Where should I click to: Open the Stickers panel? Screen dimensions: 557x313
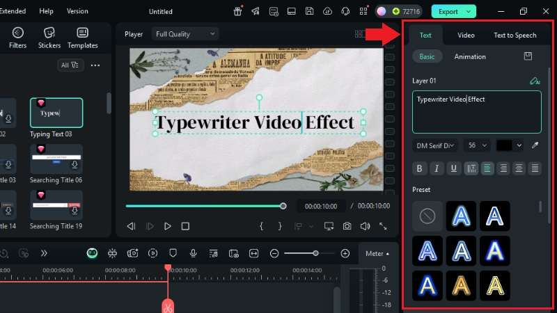49,38
